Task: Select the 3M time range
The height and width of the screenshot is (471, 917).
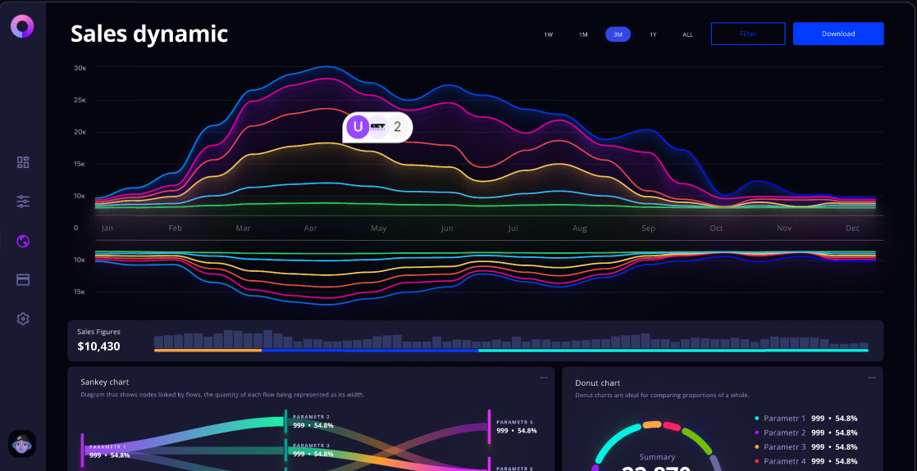Action: [618, 34]
